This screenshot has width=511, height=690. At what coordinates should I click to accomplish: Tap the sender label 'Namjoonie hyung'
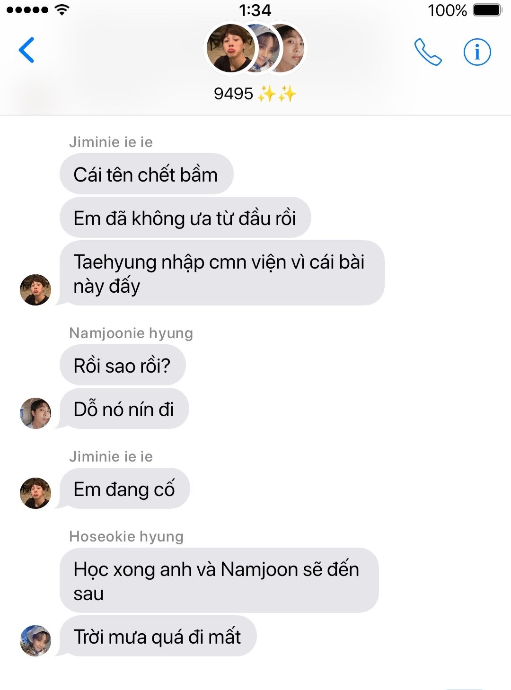coord(131,333)
